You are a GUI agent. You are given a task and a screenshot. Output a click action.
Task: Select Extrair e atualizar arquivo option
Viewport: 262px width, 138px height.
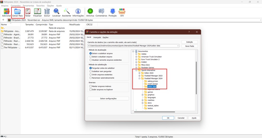coord(91,57)
